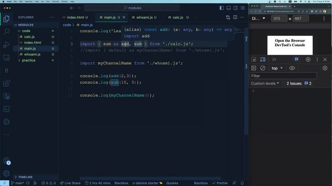Image resolution: width=332 pixels, height=186 pixels.
Task: Toggle primary side bar layout icon
Action: 222,8
